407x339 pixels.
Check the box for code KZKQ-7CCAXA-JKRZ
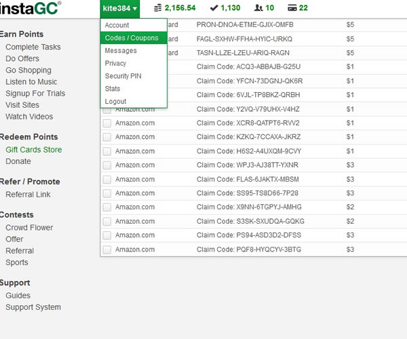(x=107, y=137)
